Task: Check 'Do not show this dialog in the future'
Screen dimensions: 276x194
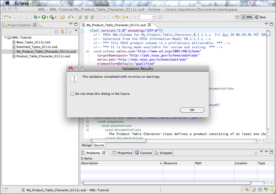Action: point(72,94)
